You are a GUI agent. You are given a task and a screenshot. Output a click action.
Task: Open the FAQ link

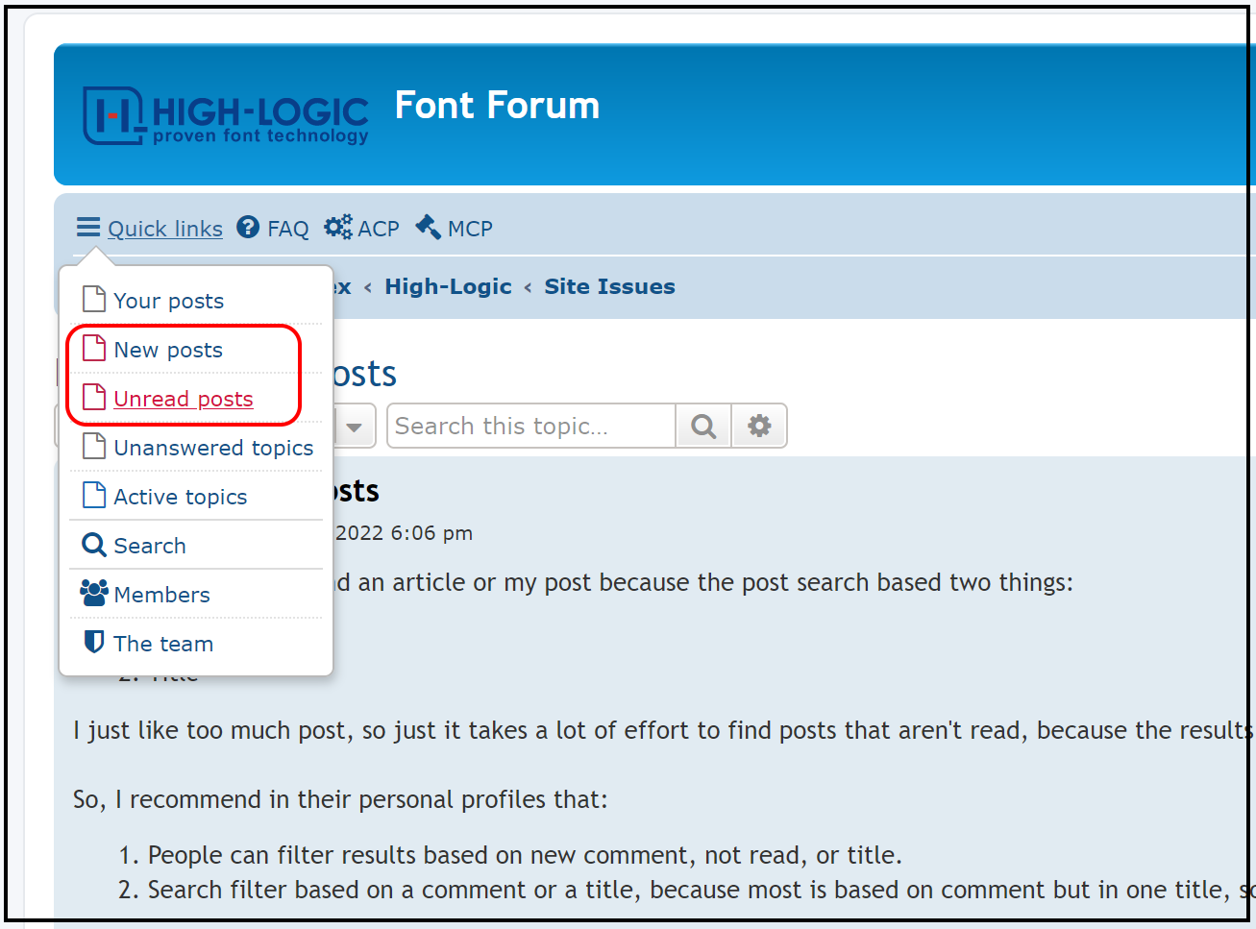coord(288,229)
